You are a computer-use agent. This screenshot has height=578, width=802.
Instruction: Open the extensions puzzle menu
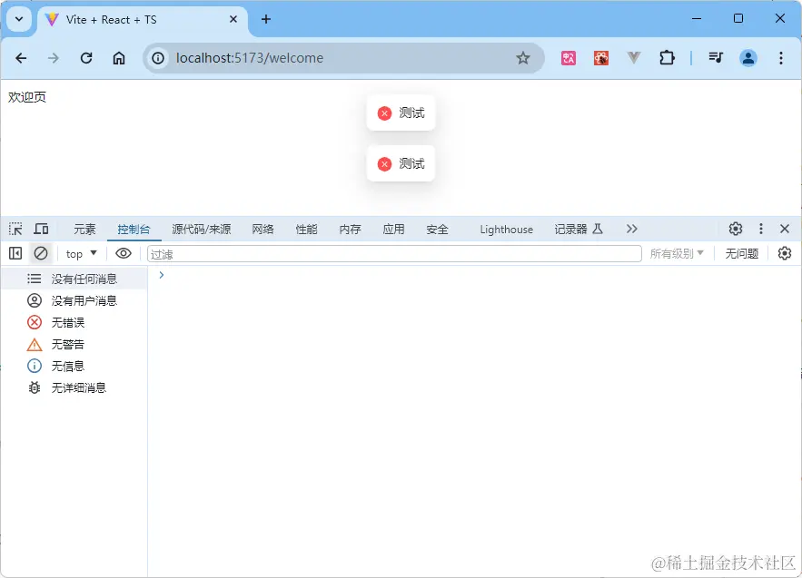tap(667, 58)
